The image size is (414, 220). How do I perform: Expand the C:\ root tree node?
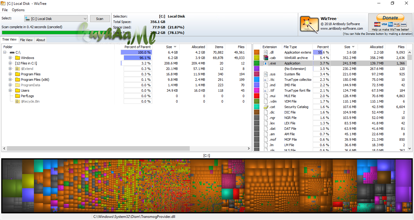5,52
